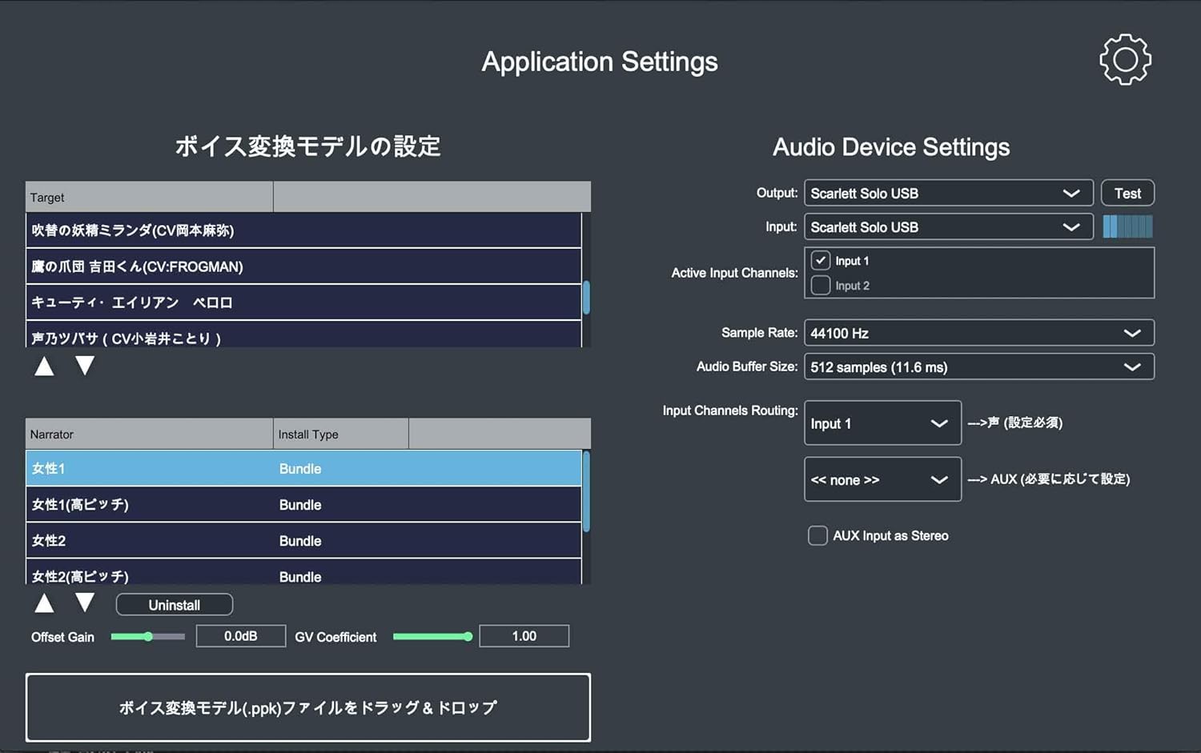This screenshot has width=1201, height=753.
Task: Click the GV Coefficient slider handle
Action: pos(468,637)
